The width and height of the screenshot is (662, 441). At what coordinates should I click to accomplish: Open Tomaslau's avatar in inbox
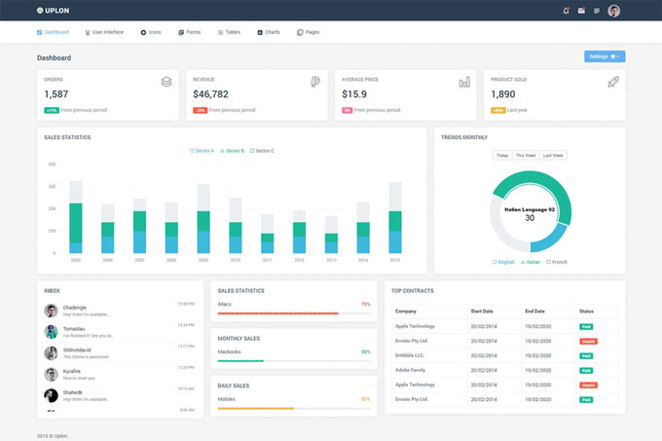(x=51, y=332)
